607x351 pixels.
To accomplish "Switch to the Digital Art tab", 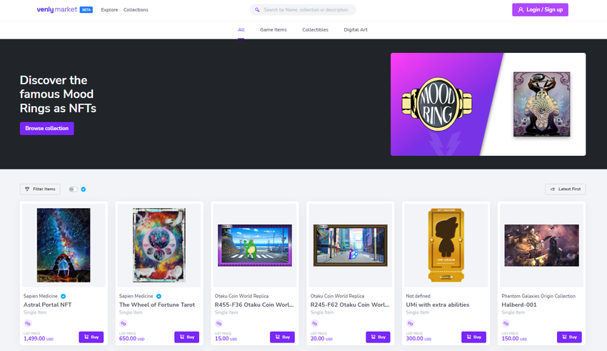I will [356, 30].
